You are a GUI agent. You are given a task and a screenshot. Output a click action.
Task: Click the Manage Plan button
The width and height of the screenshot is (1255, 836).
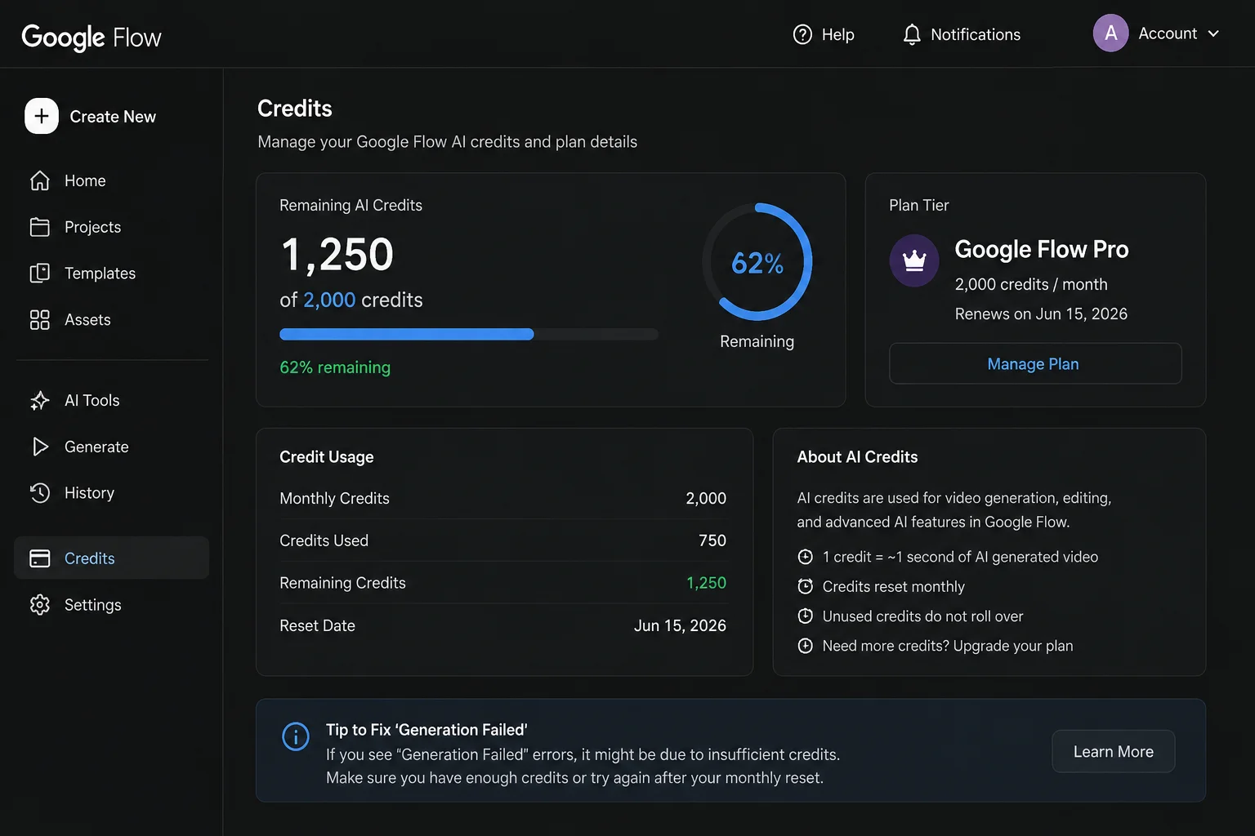[1035, 363]
